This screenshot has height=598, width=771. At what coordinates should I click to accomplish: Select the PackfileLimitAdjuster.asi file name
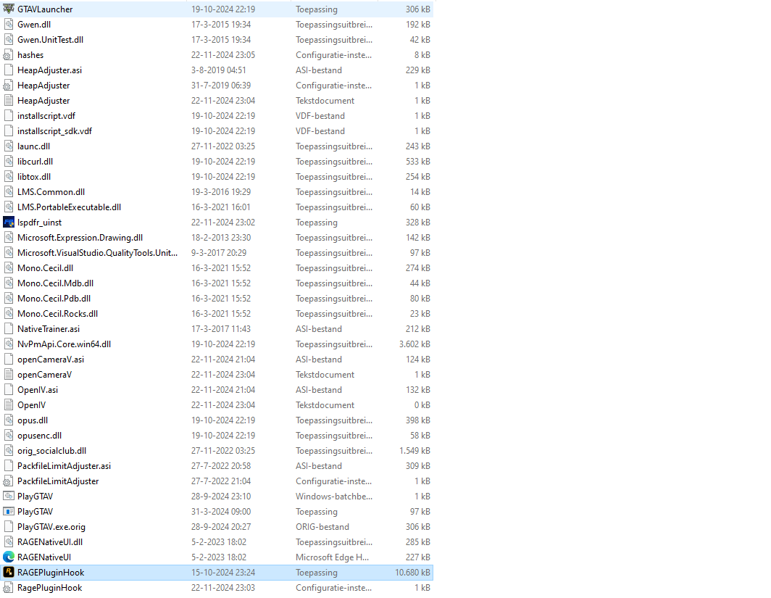[x=64, y=465]
